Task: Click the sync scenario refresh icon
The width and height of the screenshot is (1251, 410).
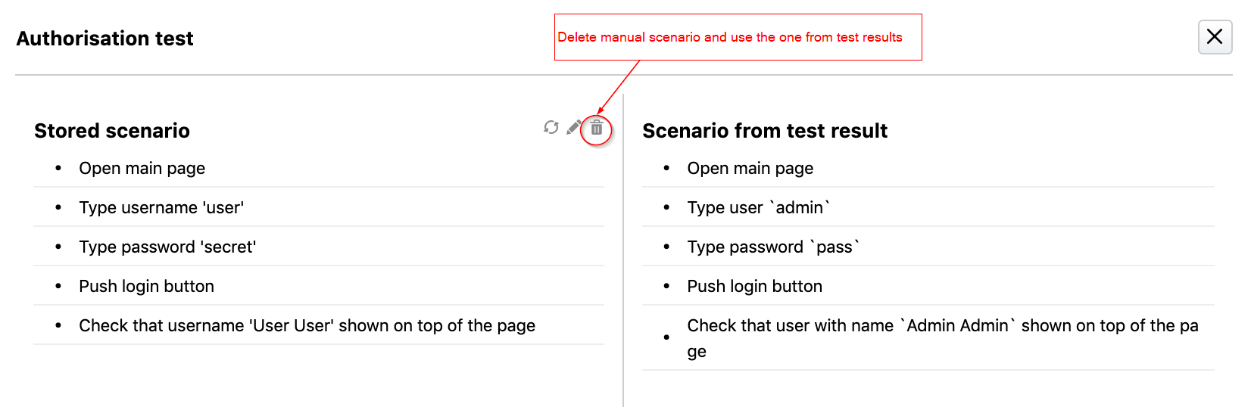Action: click(x=551, y=128)
